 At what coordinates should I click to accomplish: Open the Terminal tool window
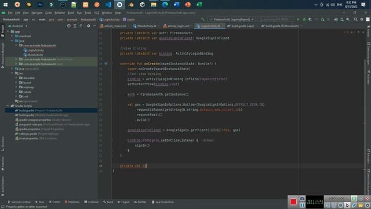tap(92, 202)
